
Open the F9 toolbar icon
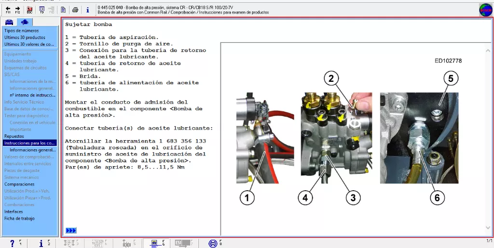tap(41, 10)
